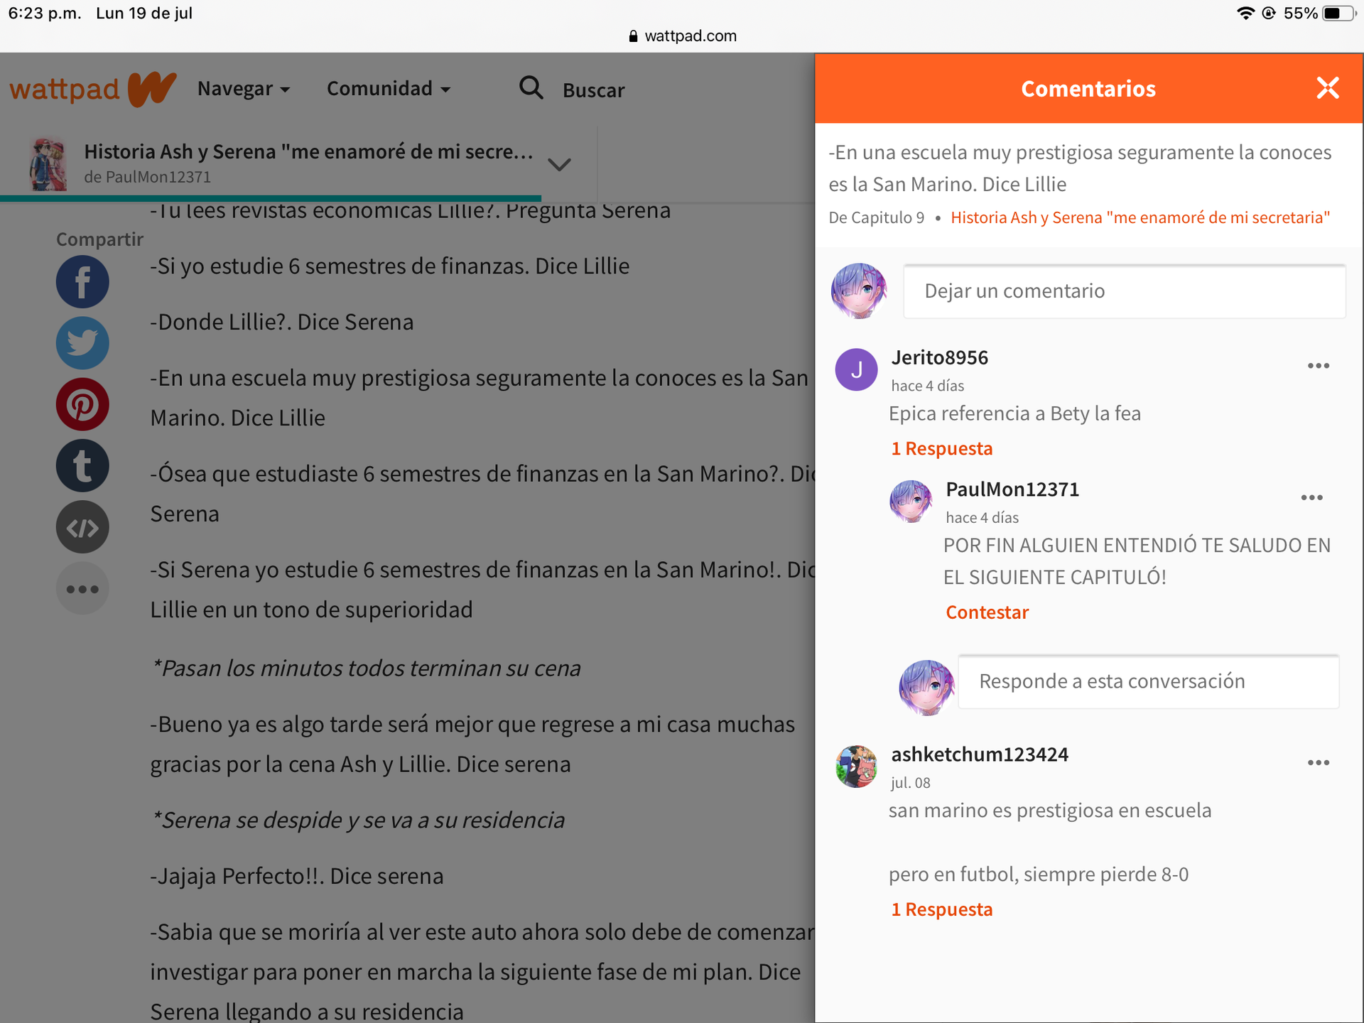Open story link in comments header

[x=1140, y=217]
